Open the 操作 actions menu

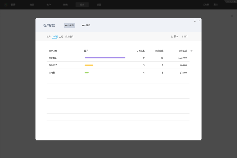pyautogui.click(x=185, y=36)
